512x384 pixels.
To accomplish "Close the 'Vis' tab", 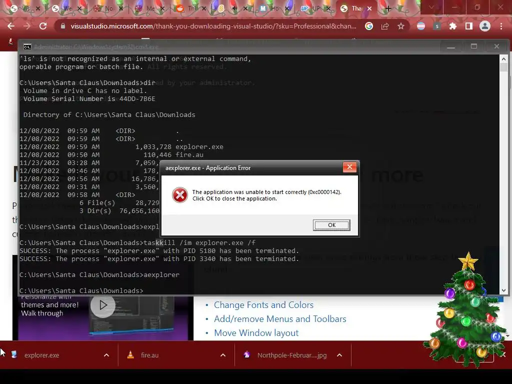I will click(x=38, y=8).
